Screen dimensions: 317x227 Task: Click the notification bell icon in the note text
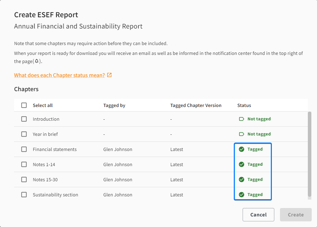(37, 61)
